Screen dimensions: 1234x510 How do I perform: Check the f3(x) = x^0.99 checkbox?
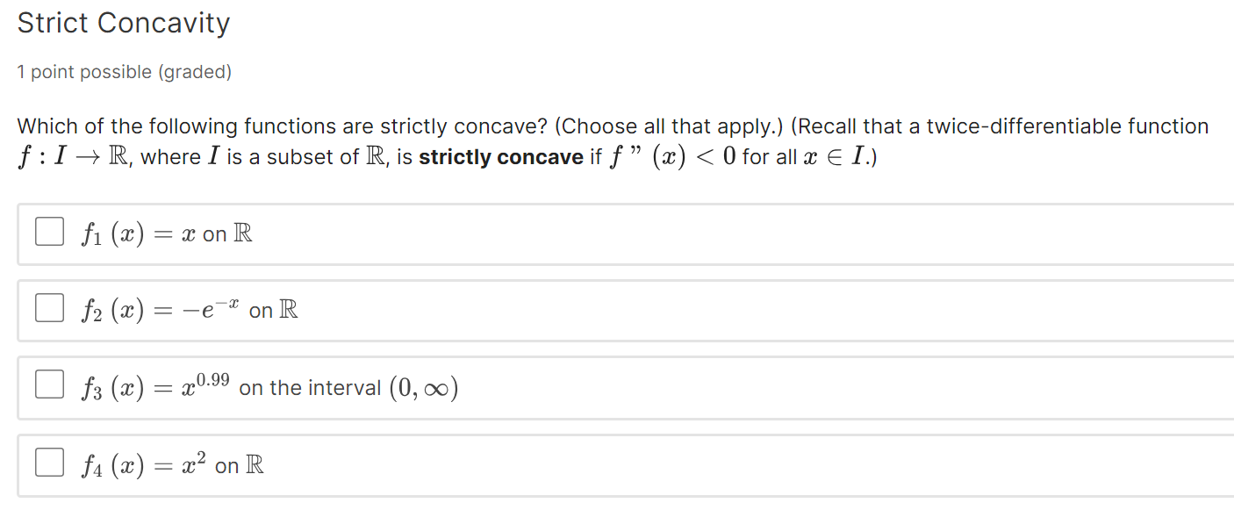(x=49, y=383)
